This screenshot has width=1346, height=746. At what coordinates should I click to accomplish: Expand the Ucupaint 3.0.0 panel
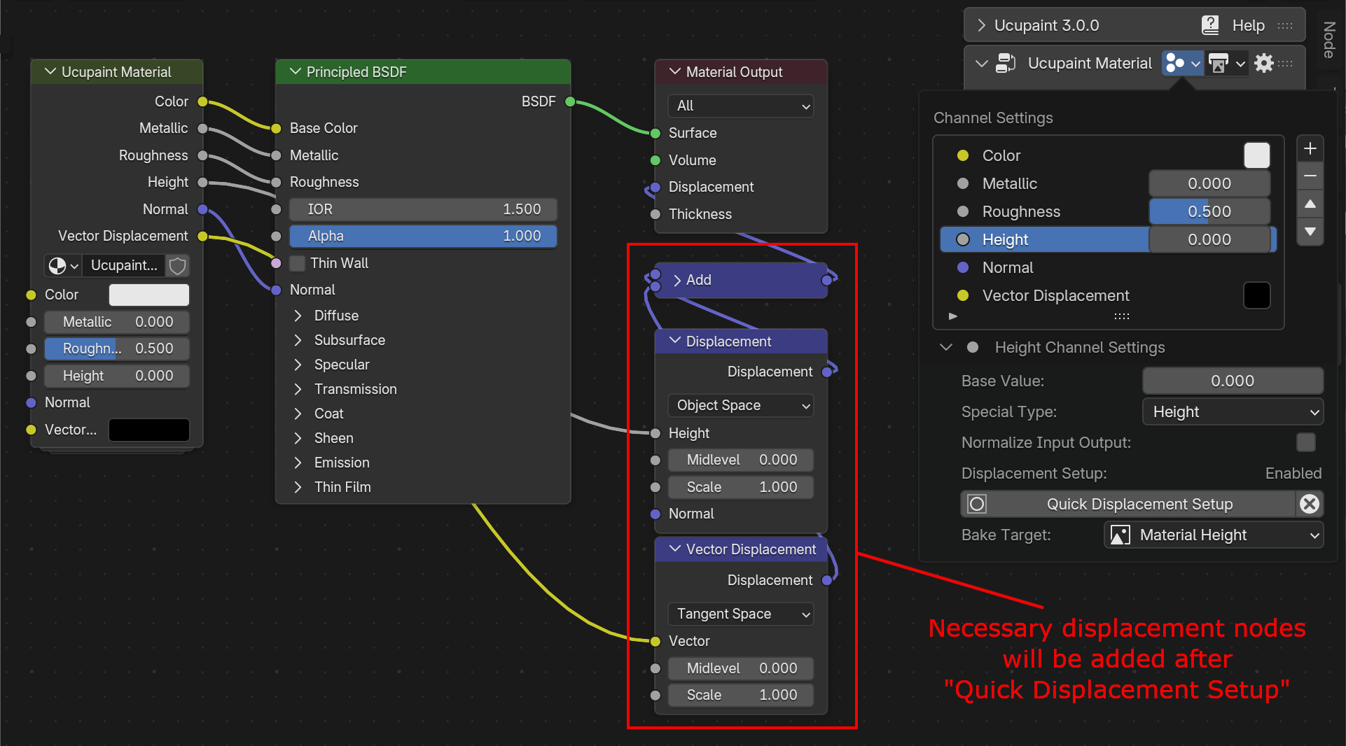981,25
